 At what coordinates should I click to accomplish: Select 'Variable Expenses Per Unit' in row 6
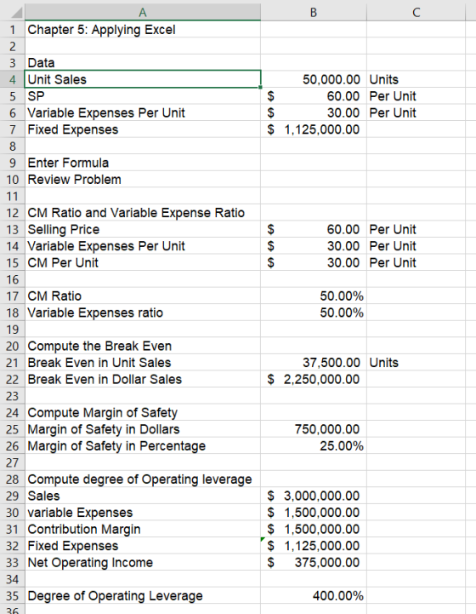143,112
